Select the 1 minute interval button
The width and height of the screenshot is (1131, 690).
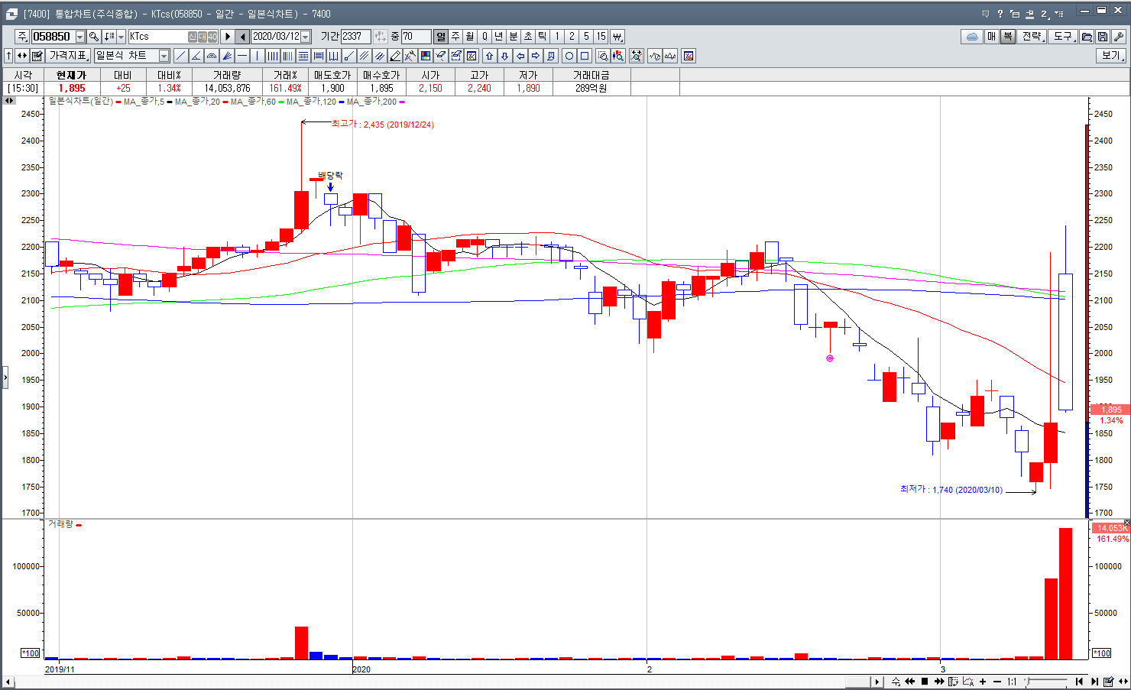pos(557,36)
